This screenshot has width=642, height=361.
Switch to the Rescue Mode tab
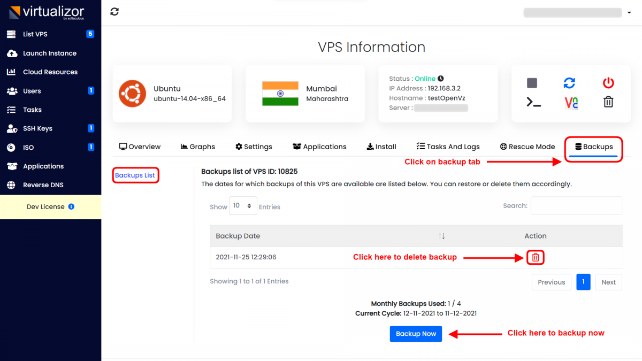coord(527,146)
